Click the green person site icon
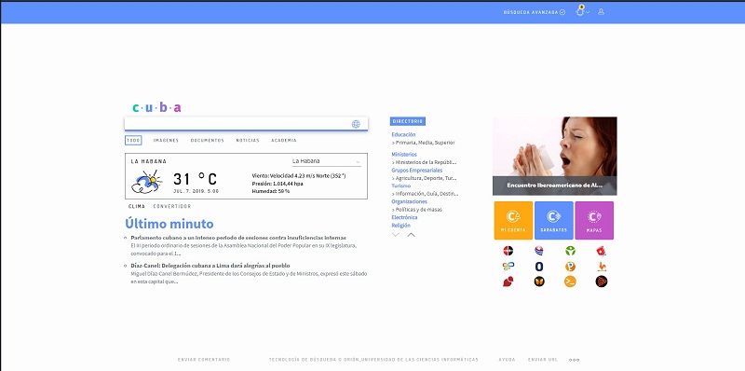The width and height of the screenshot is (745, 371). click(570, 251)
